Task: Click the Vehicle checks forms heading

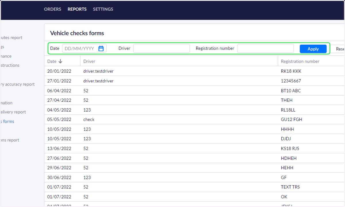Action: point(77,33)
